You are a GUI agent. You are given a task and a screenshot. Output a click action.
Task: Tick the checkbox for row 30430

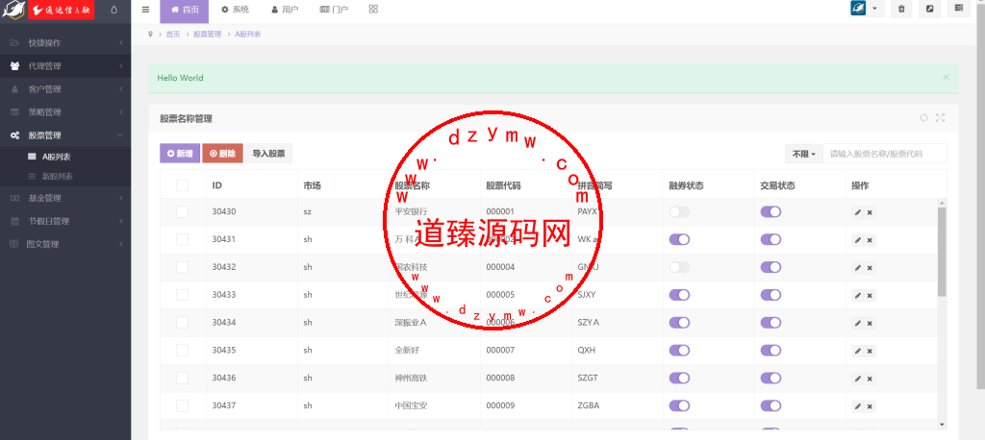(182, 211)
